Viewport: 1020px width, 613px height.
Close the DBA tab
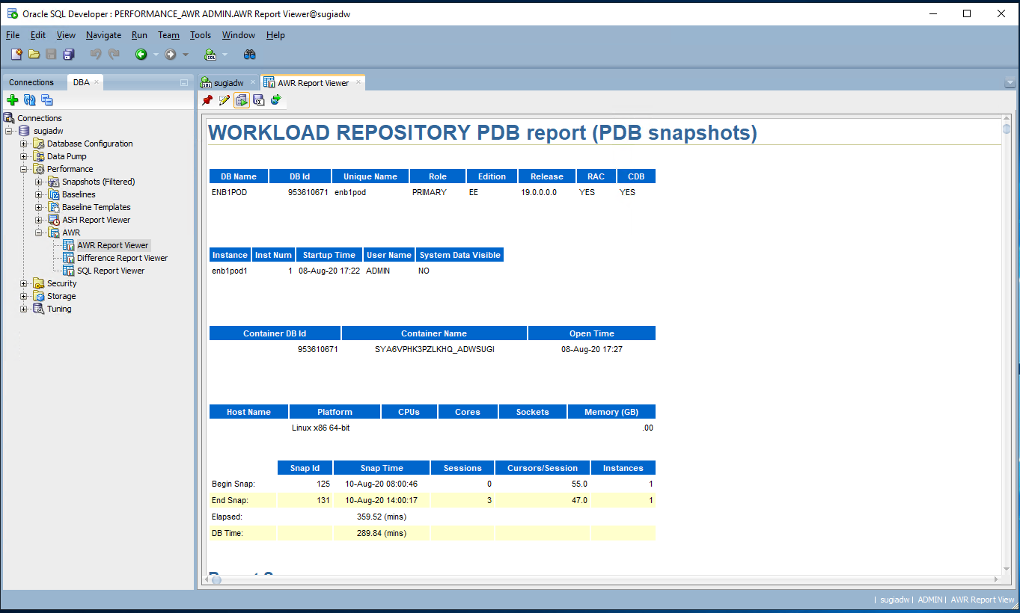click(x=97, y=82)
